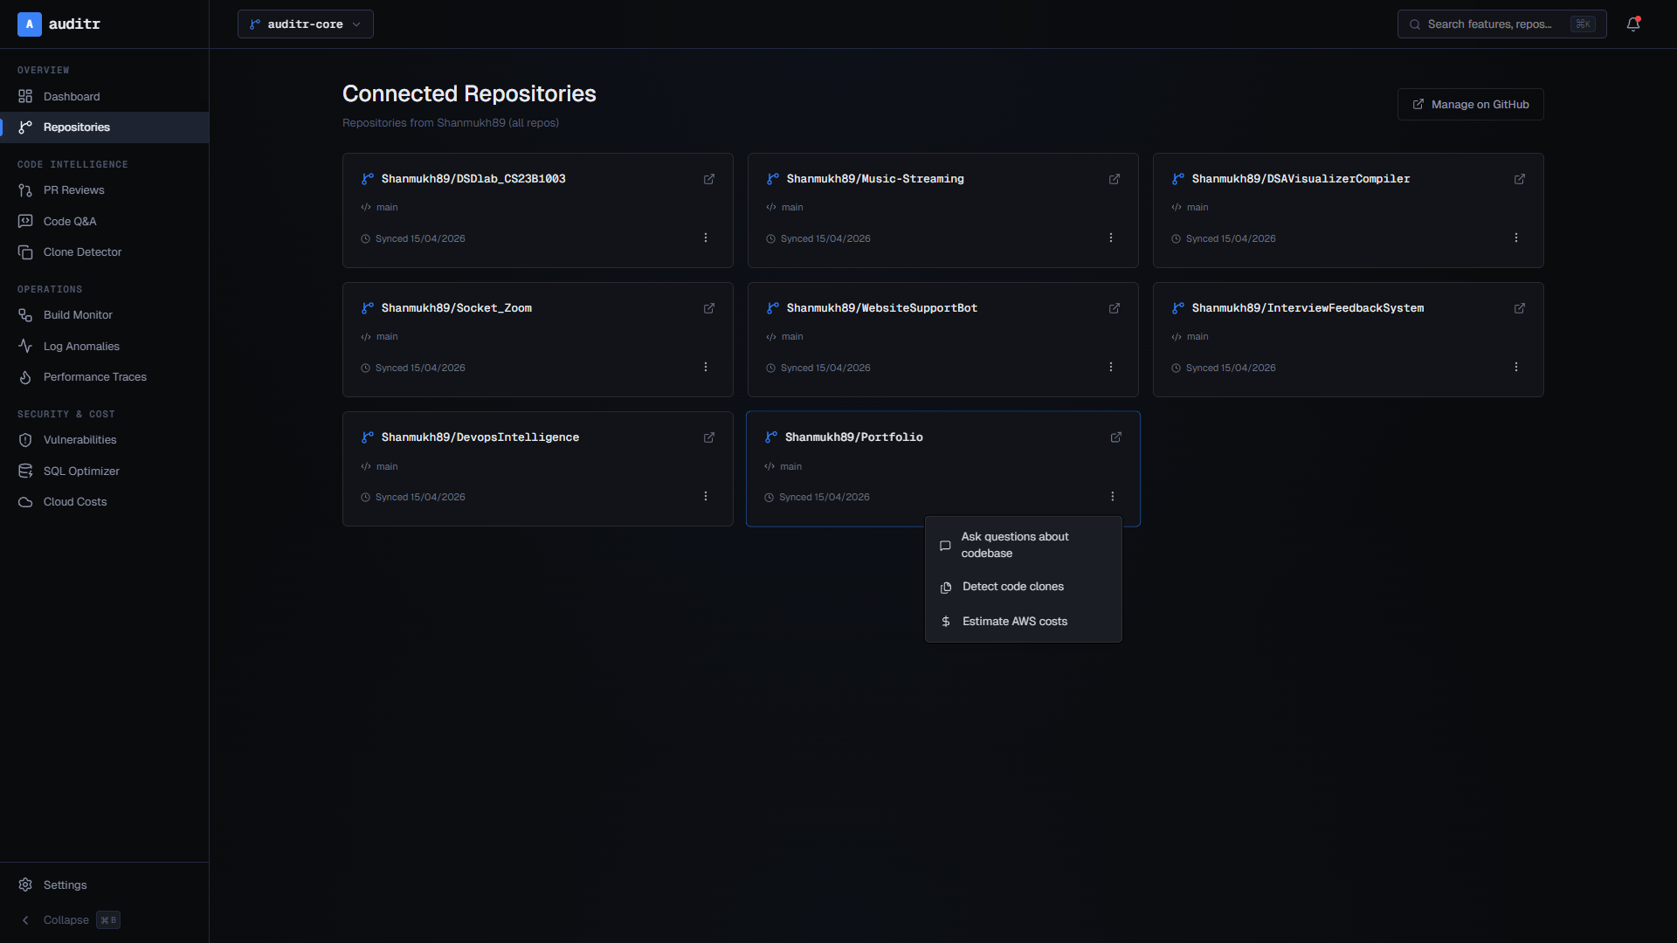Click the search features input field

pyautogui.click(x=1498, y=24)
